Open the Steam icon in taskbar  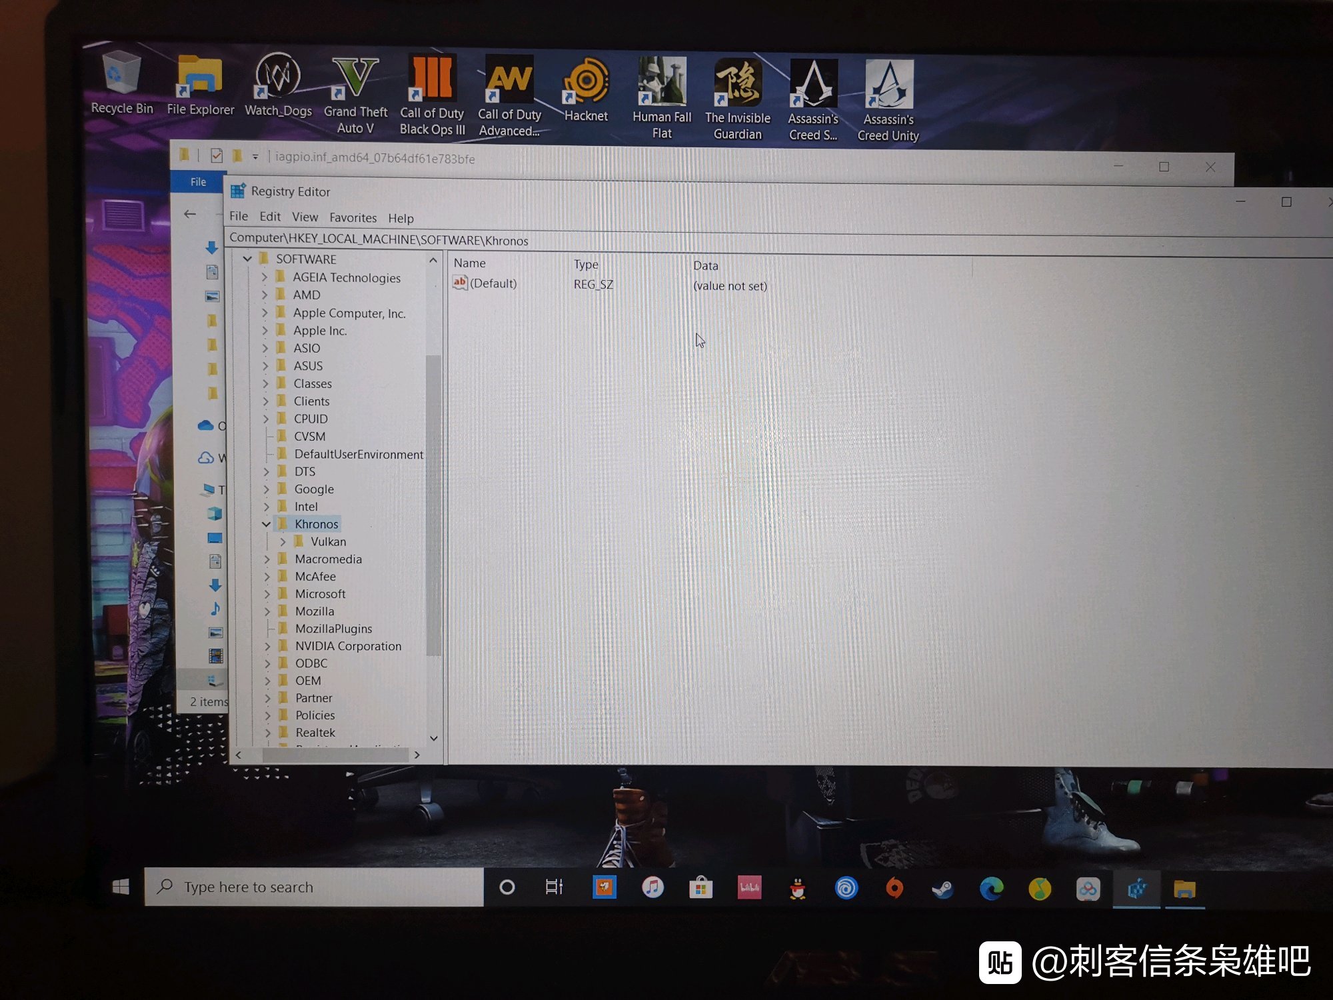pos(942,889)
